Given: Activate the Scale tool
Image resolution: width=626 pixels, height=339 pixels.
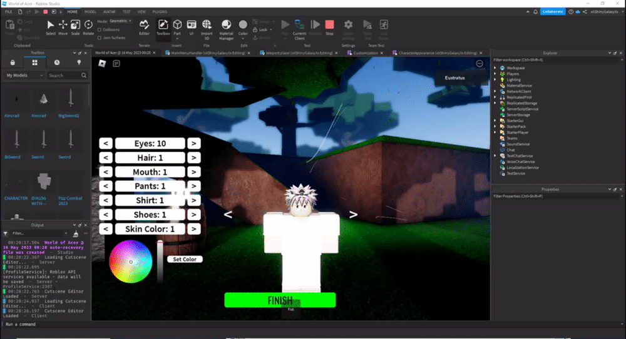Looking at the screenshot, I should tap(76, 28).
